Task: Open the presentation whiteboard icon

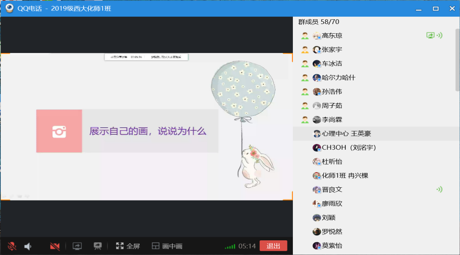Action: pos(97,246)
